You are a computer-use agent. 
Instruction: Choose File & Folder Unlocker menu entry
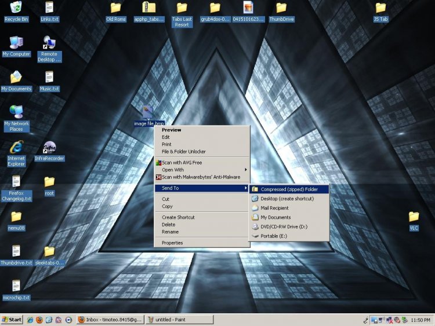pos(202,152)
